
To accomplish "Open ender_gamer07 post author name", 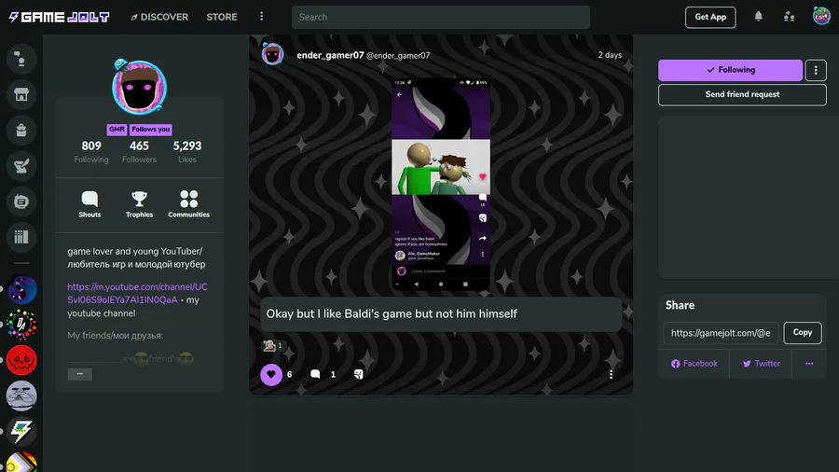I will click(330, 55).
